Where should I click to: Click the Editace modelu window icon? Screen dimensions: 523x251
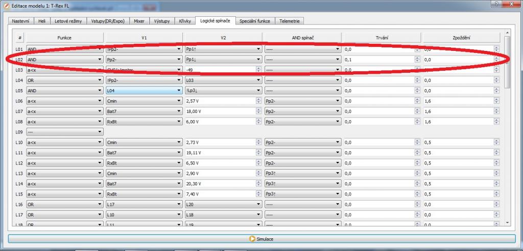[x=6, y=5]
